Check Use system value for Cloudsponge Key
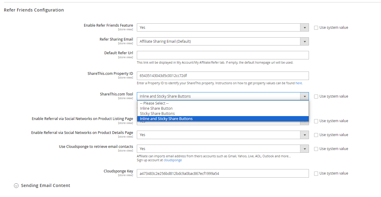 pyautogui.click(x=316, y=173)
